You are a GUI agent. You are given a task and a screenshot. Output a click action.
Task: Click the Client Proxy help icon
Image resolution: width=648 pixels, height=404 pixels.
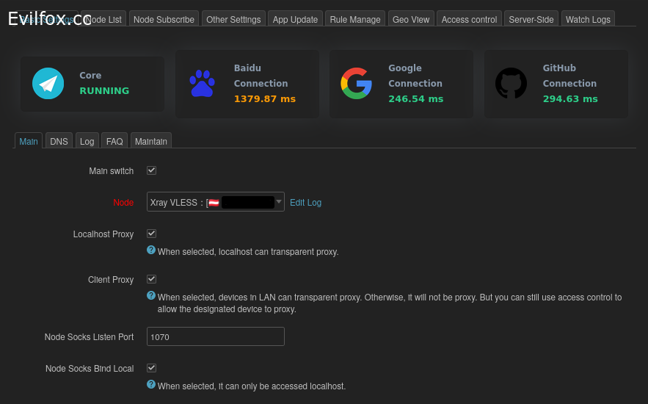click(151, 295)
